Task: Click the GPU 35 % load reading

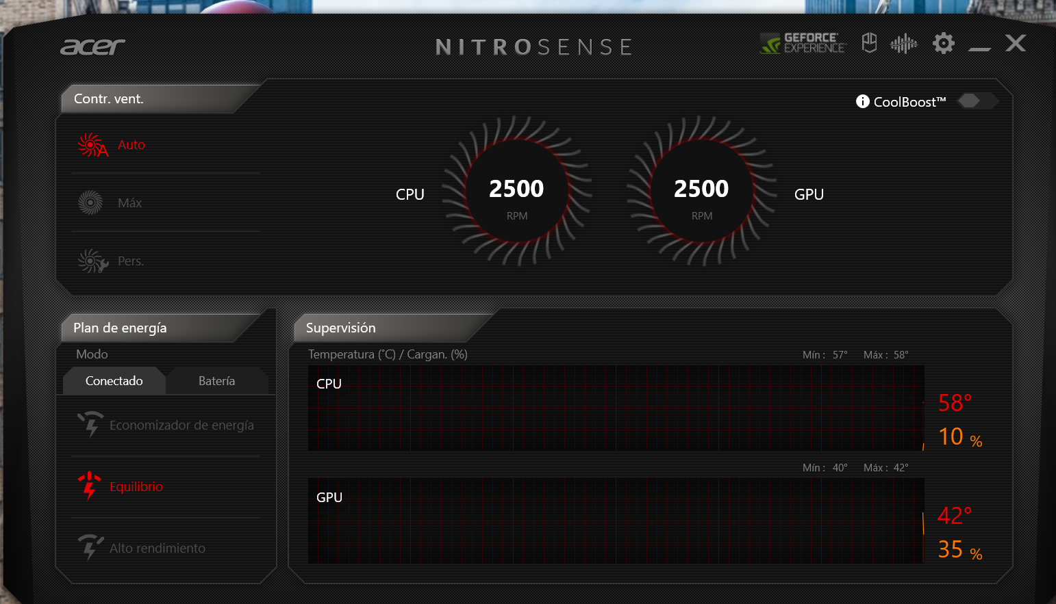Action: pos(960,550)
